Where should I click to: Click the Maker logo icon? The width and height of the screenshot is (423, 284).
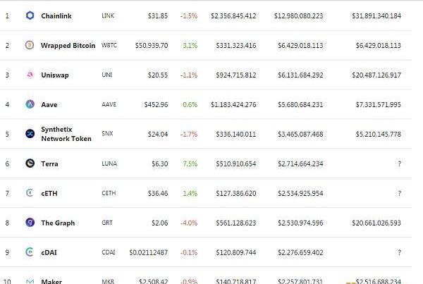[x=30, y=281]
